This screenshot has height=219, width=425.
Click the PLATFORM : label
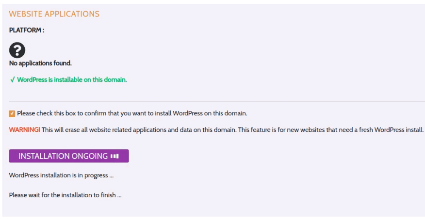click(x=27, y=30)
